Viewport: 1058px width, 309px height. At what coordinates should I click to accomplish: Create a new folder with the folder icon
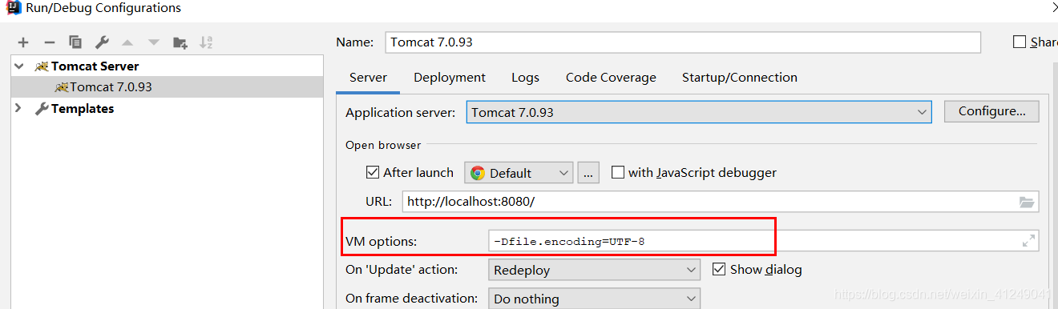click(x=180, y=42)
